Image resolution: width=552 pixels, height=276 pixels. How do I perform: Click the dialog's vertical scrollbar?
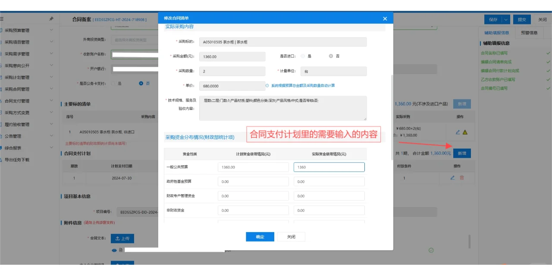392,116
